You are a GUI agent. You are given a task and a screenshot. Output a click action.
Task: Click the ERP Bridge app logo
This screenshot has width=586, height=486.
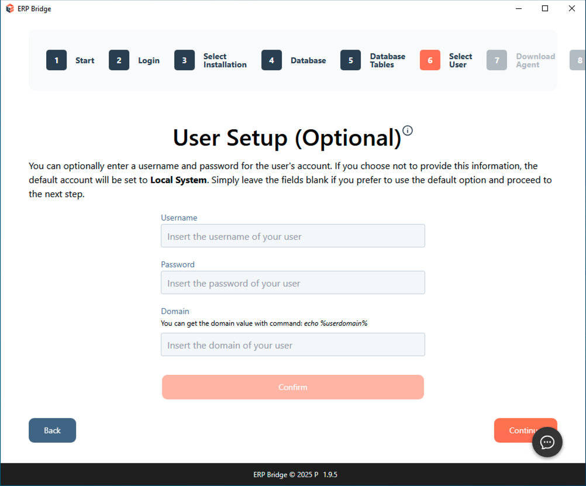(9, 9)
